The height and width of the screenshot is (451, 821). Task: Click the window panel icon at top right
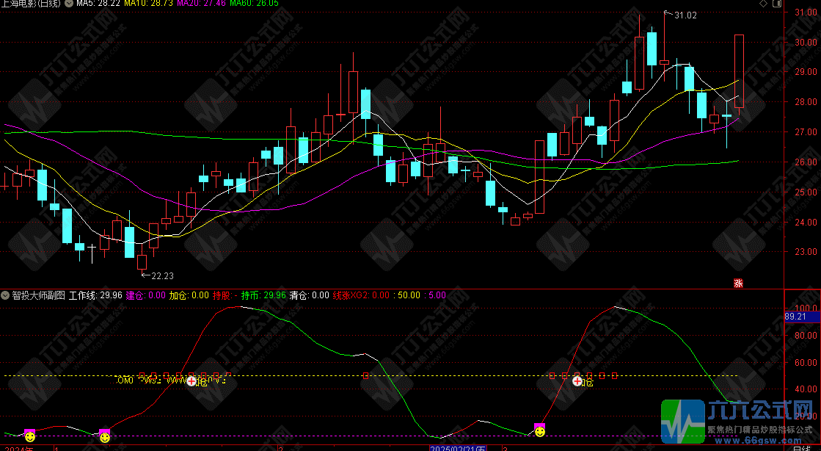(x=778, y=4)
